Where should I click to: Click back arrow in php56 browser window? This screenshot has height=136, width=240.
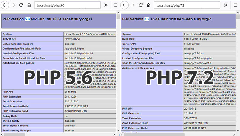pos(5,5)
